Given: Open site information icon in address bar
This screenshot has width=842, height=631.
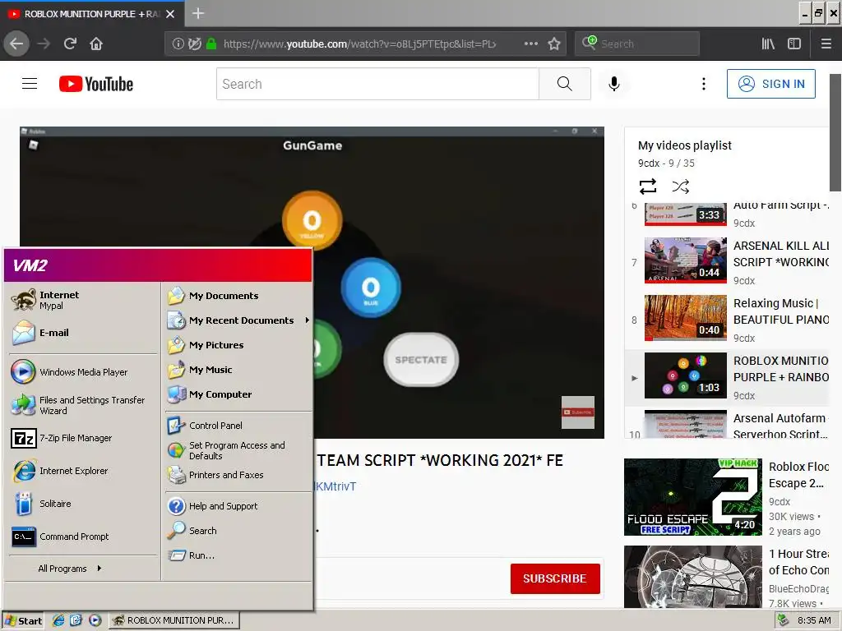Looking at the screenshot, I should click(x=178, y=44).
